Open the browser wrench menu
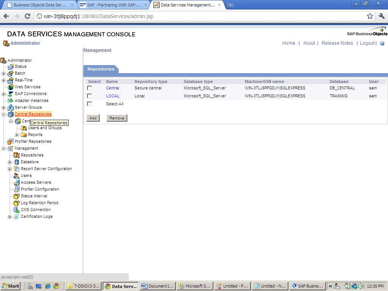This screenshot has width=388, height=291. coord(381,16)
